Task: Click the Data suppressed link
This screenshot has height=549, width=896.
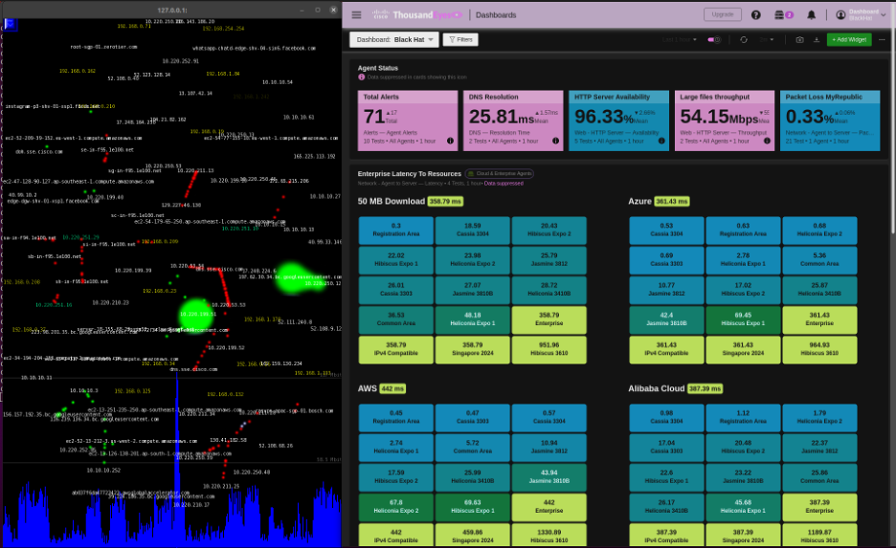Action: coord(504,182)
